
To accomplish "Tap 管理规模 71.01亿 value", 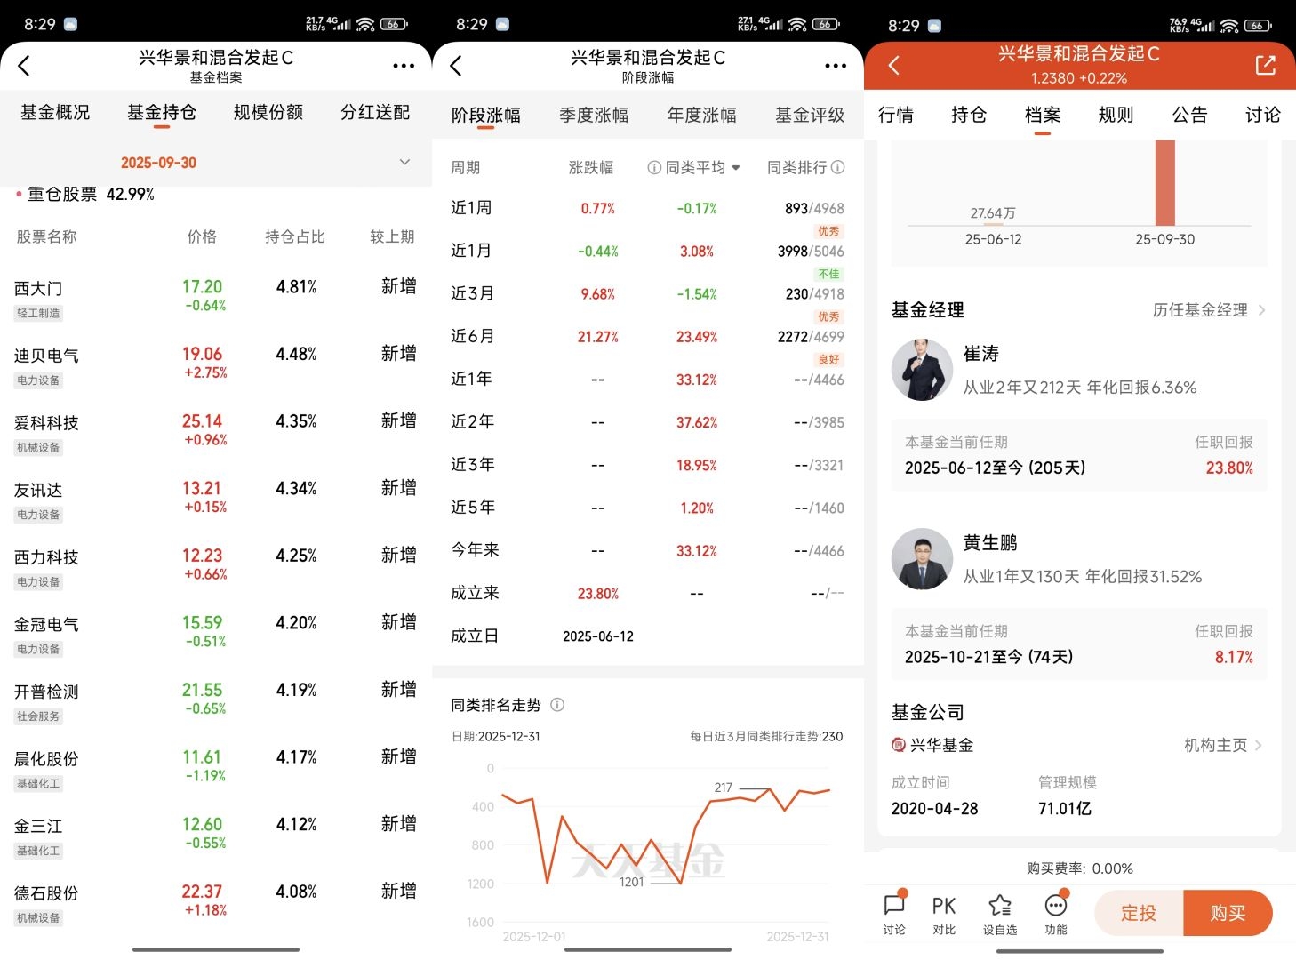I will tap(1065, 809).
